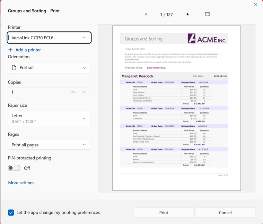This screenshot has height=224, width=263.
Task: Close the print dialog with X
Action: pyautogui.click(x=255, y=5)
